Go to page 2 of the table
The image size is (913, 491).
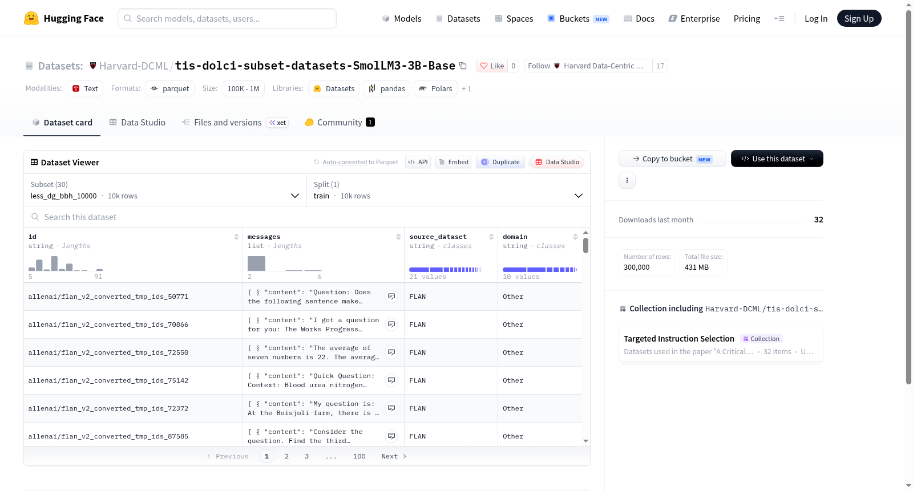(286, 456)
